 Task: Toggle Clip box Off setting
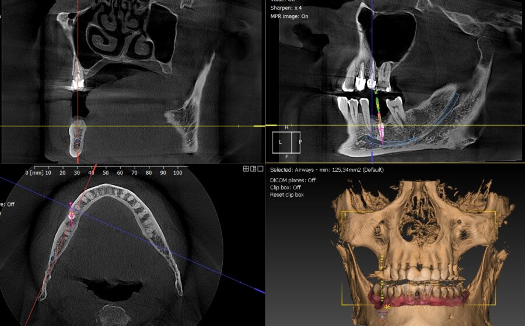285,187
